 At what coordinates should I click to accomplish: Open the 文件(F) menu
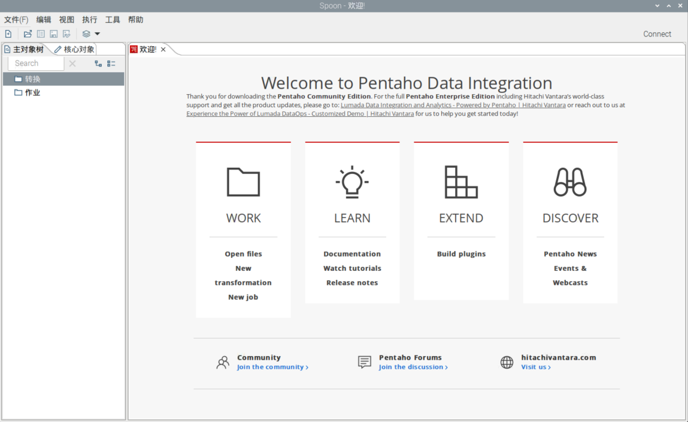(16, 19)
